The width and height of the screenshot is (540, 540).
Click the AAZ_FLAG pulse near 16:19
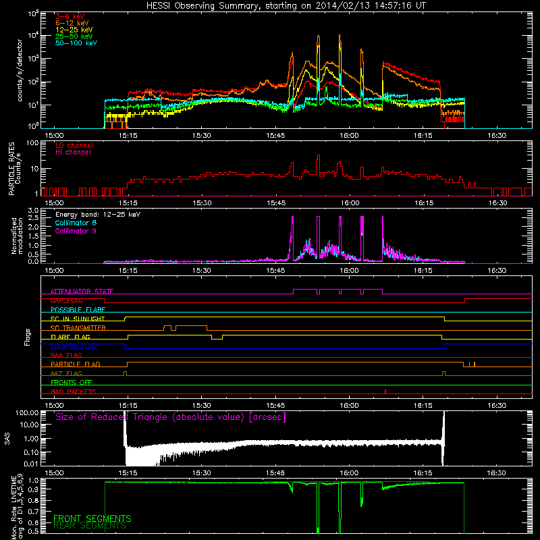443,374
